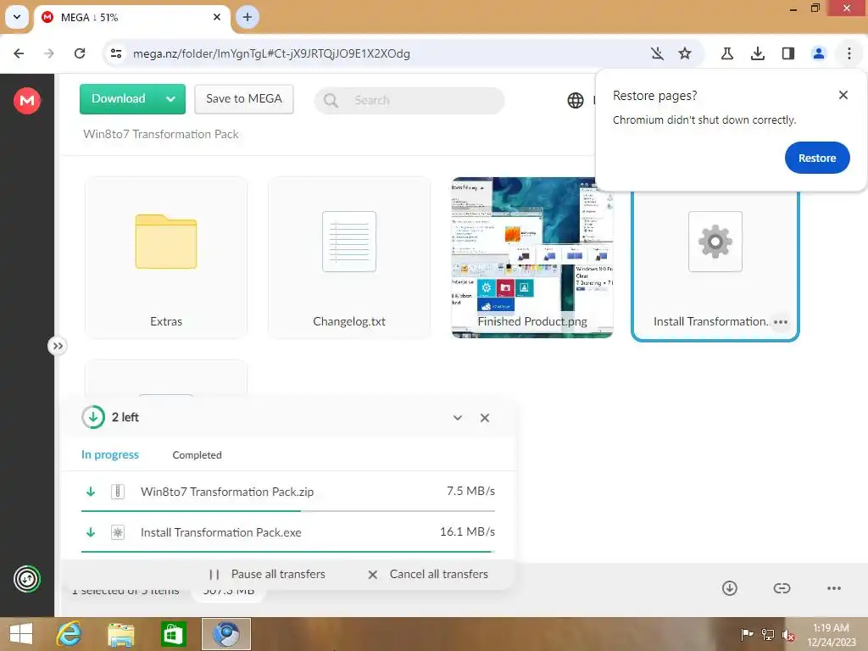868x651 pixels.
Task: Click the address bar URL
Action: click(x=271, y=53)
